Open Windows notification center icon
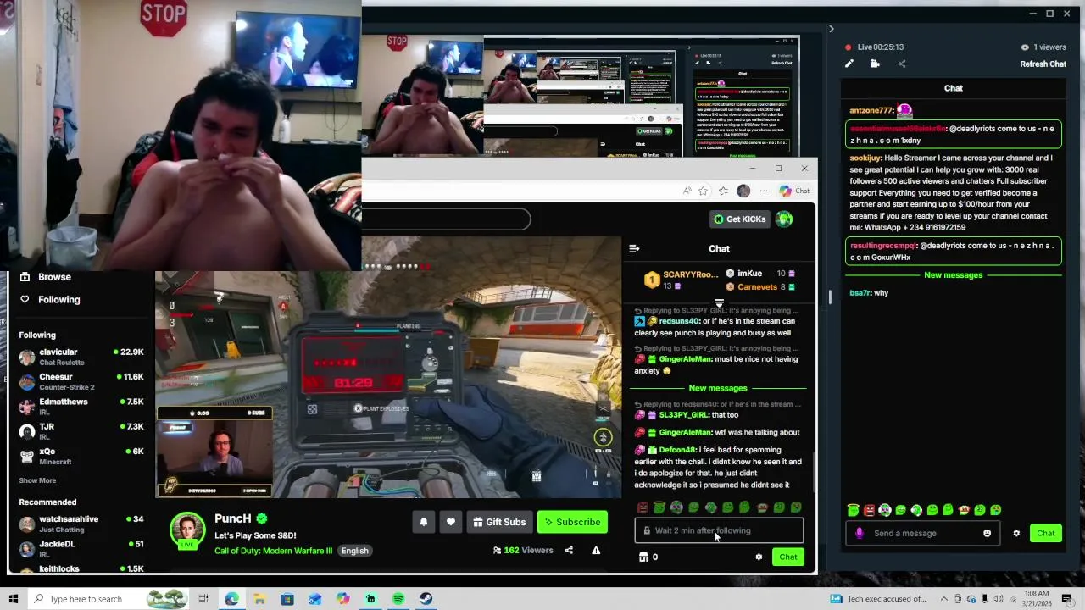Viewport: 1085px width, 610px height. tap(1066, 599)
